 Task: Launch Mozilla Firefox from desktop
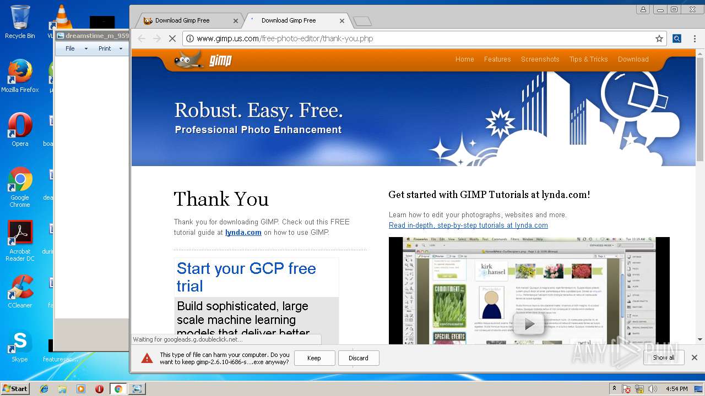(x=20, y=76)
